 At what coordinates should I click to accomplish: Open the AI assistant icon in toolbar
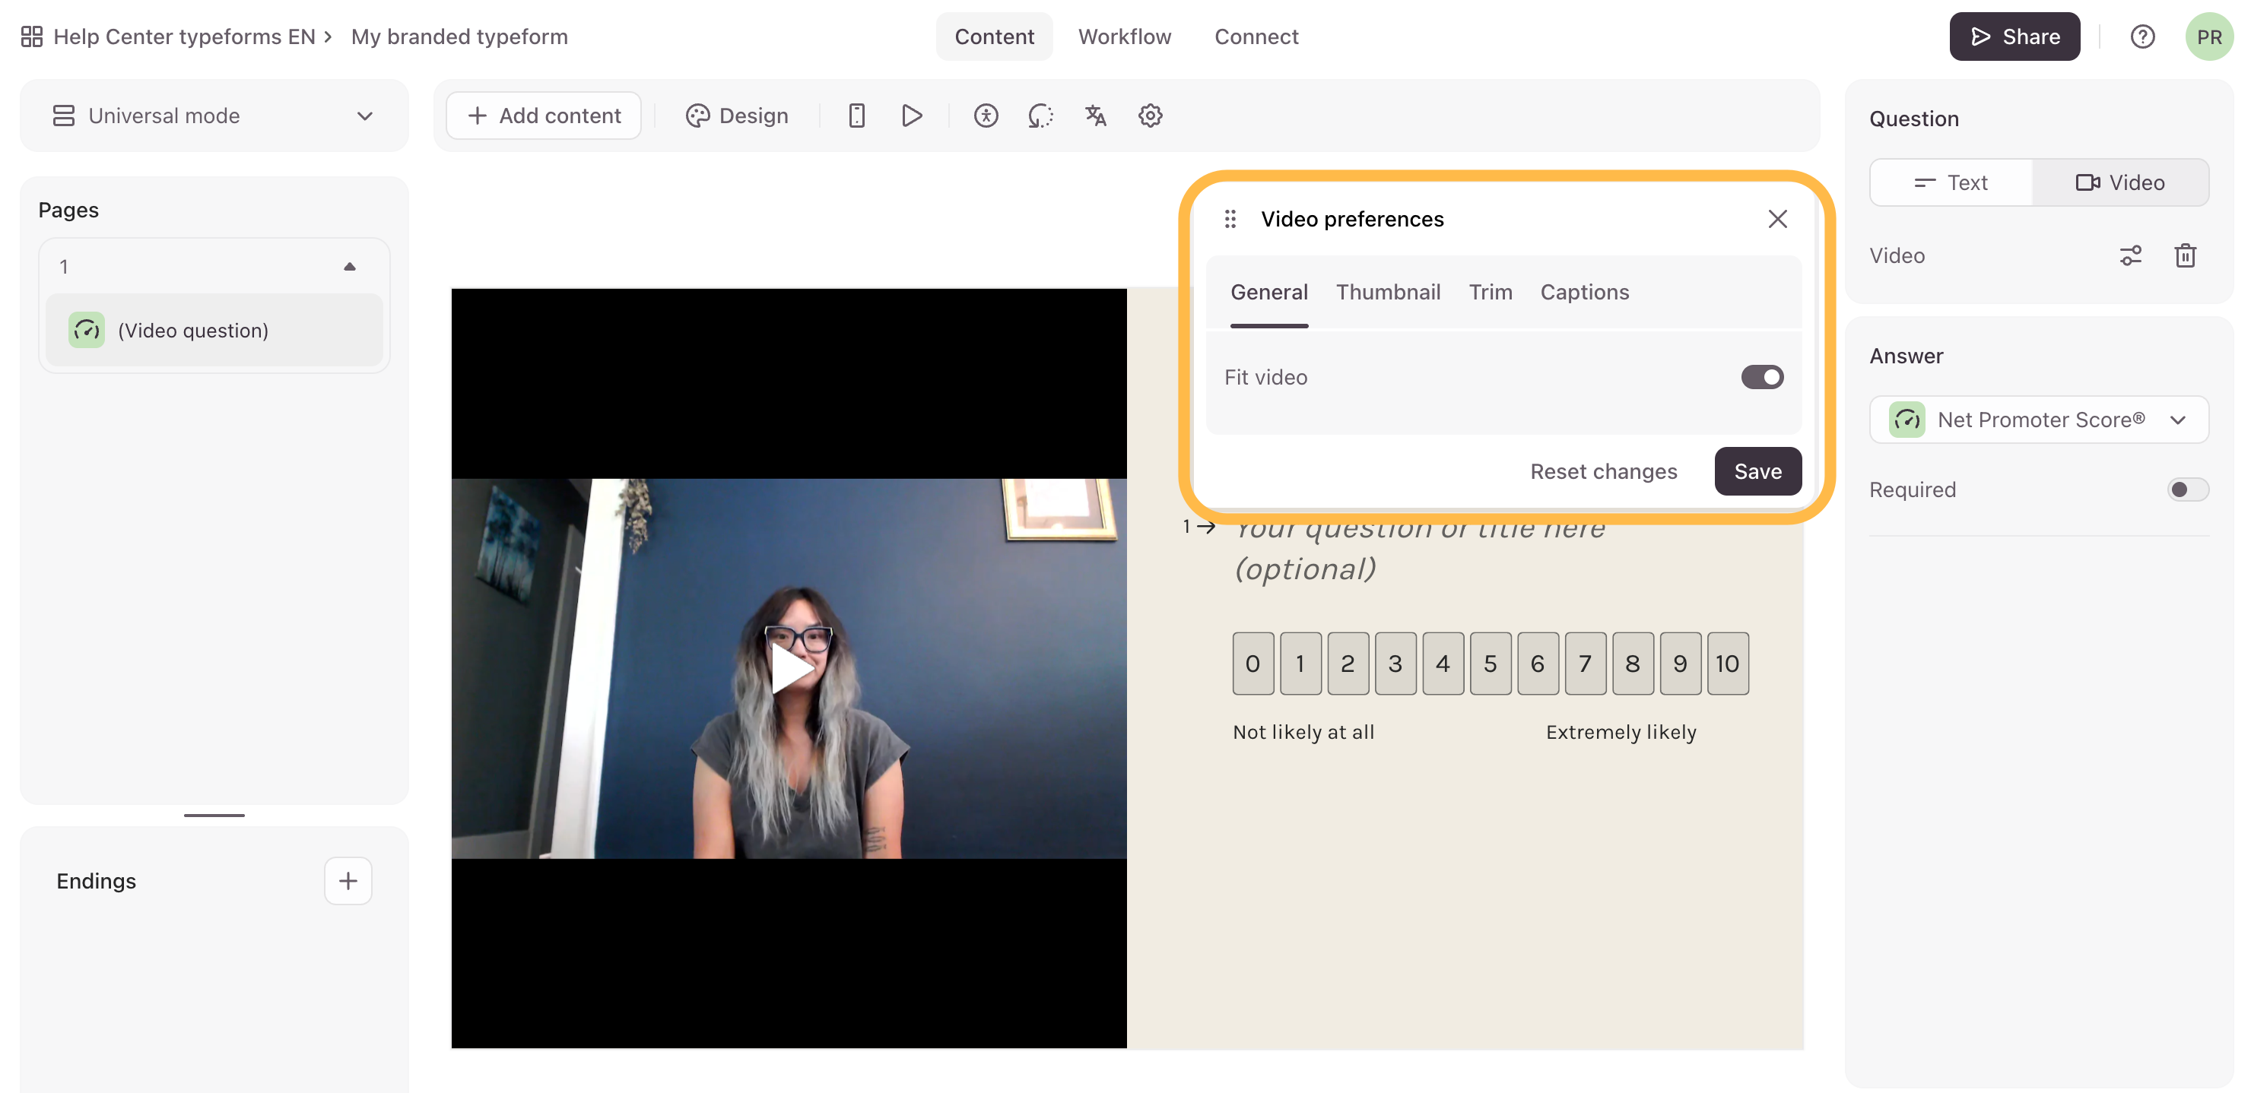(x=1040, y=116)
